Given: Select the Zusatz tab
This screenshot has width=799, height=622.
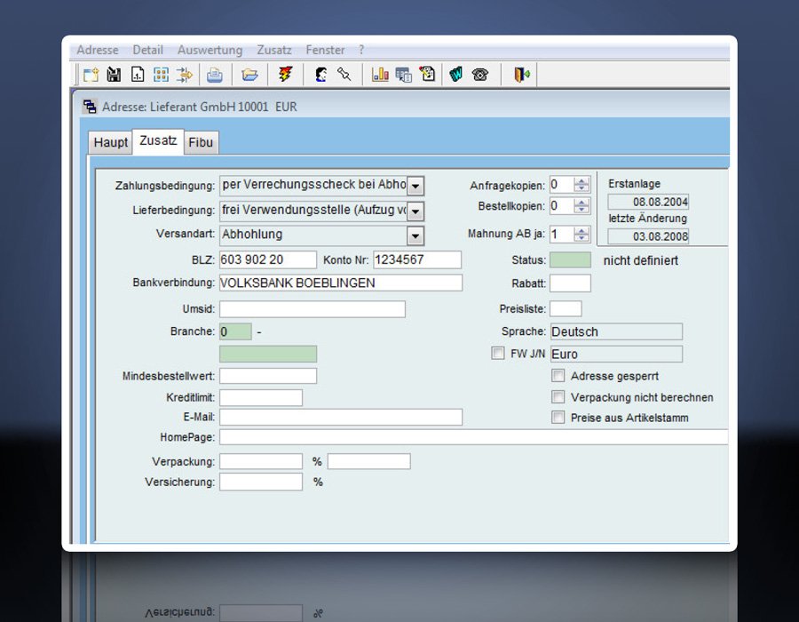Looking at the screenshot, I should 158,140.
